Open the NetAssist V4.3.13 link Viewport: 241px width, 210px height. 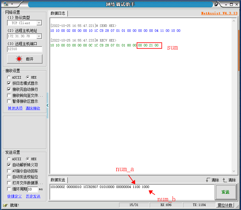click(x=219, y=13)
